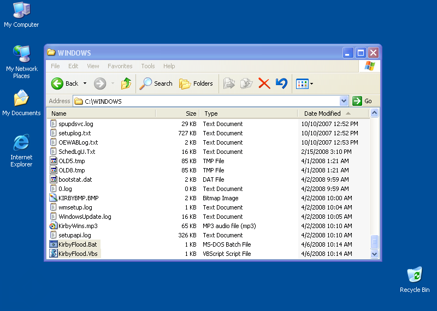Select the setupapi.log file icon

click(x=53, y=235)
